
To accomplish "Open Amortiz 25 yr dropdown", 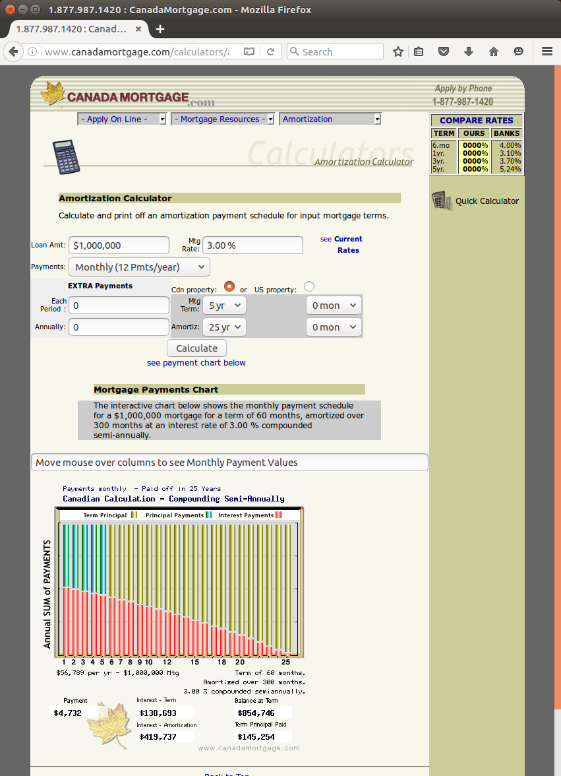I will [224, 327].
